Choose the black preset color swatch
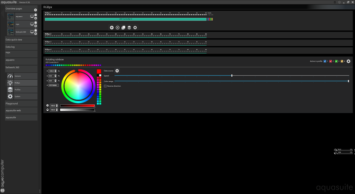This screenshot has width=355, height=194. click(98, 75)
